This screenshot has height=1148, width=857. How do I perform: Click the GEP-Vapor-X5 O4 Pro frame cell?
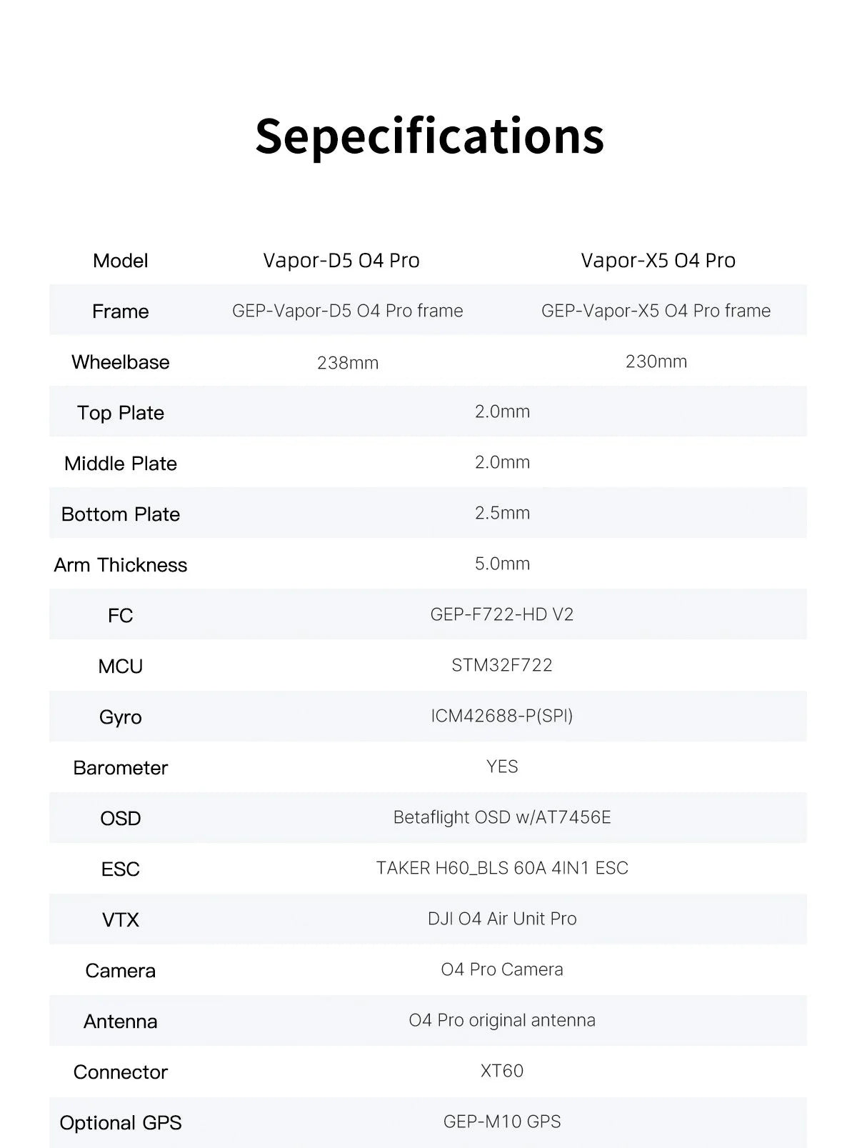656,311
